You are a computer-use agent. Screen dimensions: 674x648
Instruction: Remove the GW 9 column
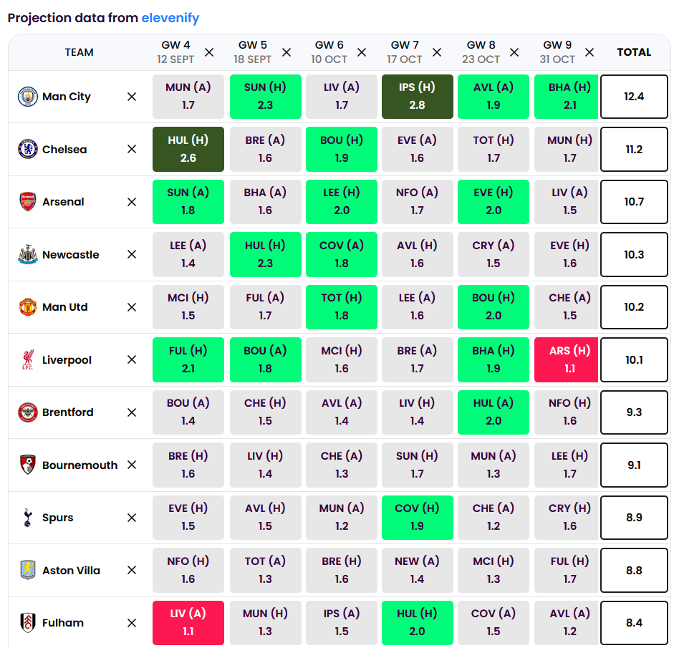tap(589, 52)
